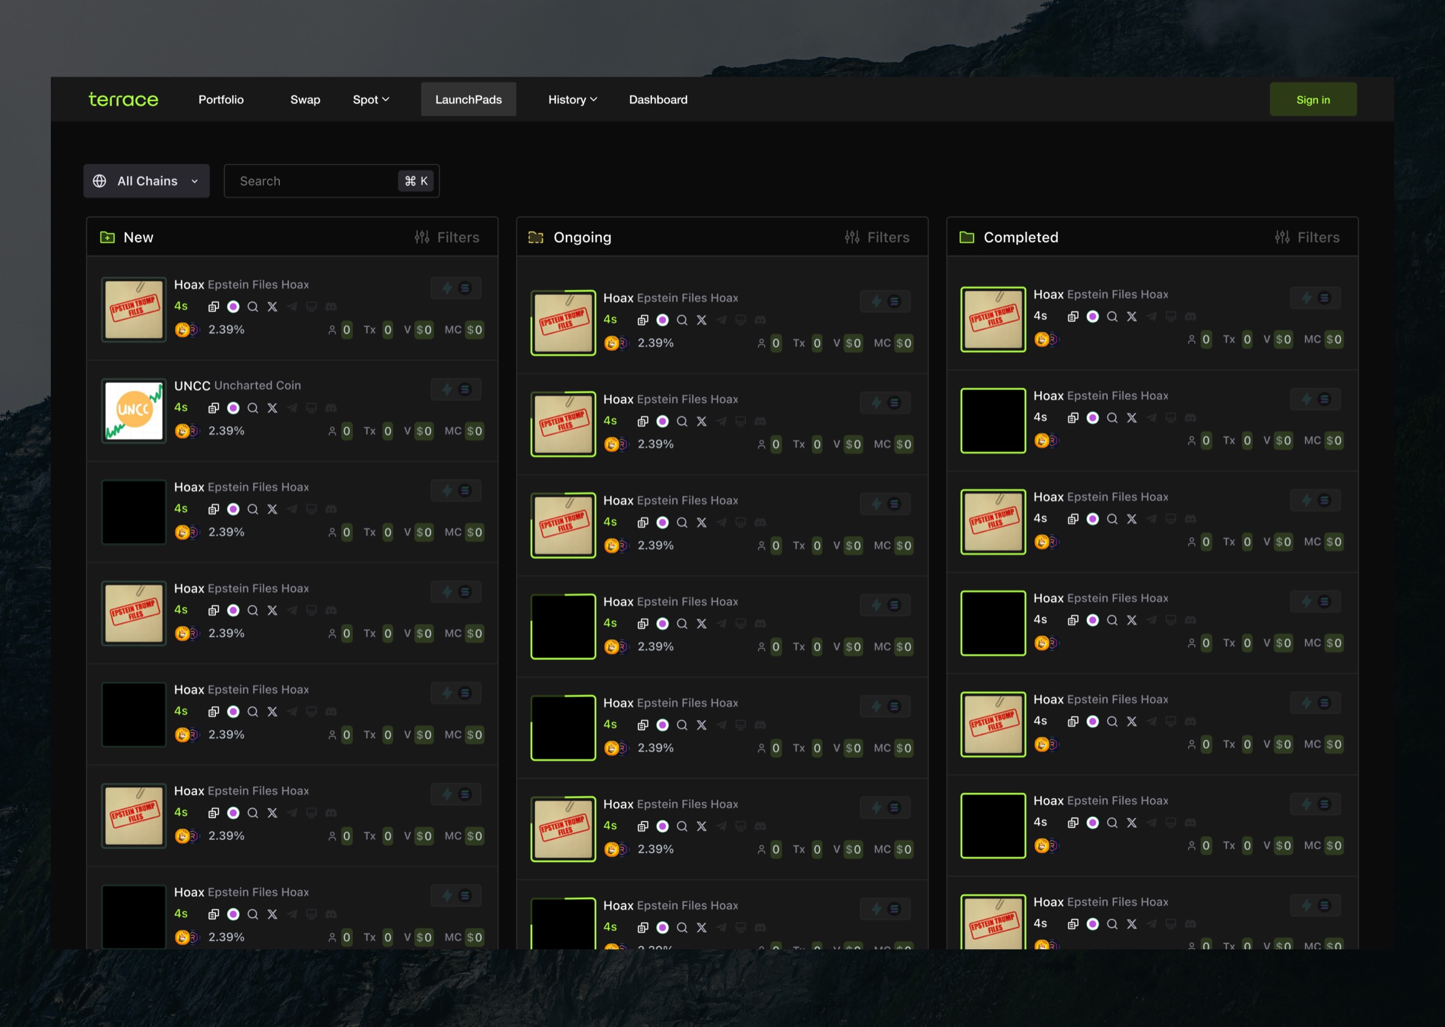
Task: Click the ⌘ K shortcut badge
Action: click(x=415, y=181)
